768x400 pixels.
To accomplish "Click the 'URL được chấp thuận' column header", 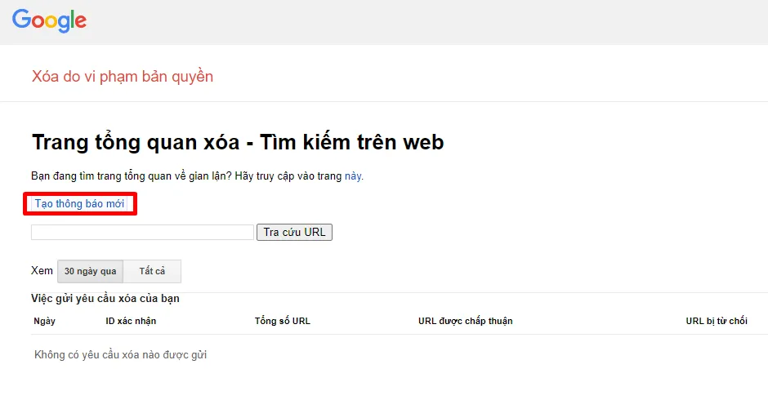I will pos(466,321).
